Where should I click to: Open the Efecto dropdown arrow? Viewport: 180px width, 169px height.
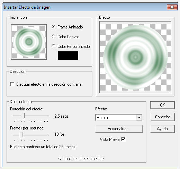139,118
